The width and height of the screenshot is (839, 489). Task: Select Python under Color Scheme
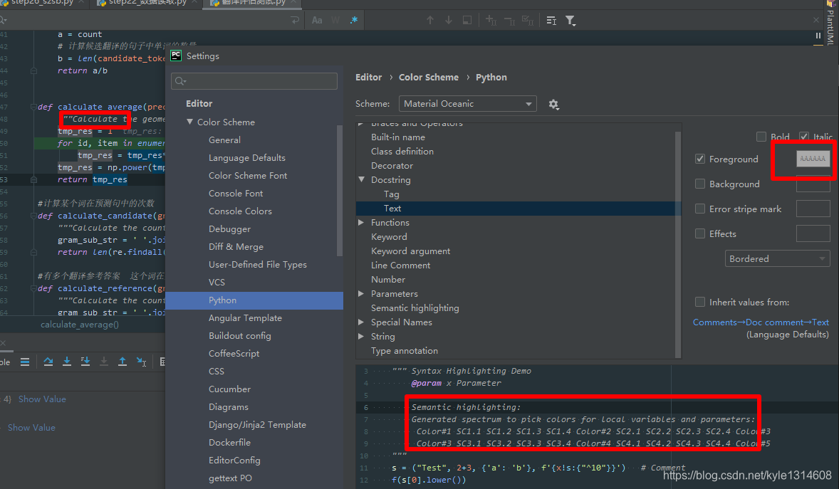click(x=254, y=300)
